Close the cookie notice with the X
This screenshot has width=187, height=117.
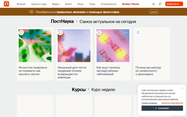tap(182, 88)
